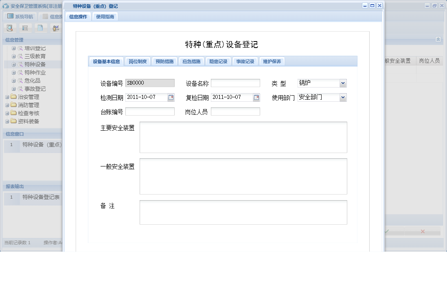Cancel with the red X button
447x291 pixels.
point(422,231)
